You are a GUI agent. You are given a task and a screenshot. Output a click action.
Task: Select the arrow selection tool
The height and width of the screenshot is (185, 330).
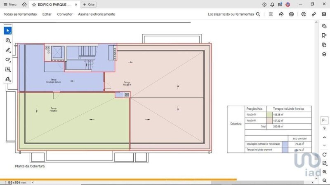pos(8,30)
